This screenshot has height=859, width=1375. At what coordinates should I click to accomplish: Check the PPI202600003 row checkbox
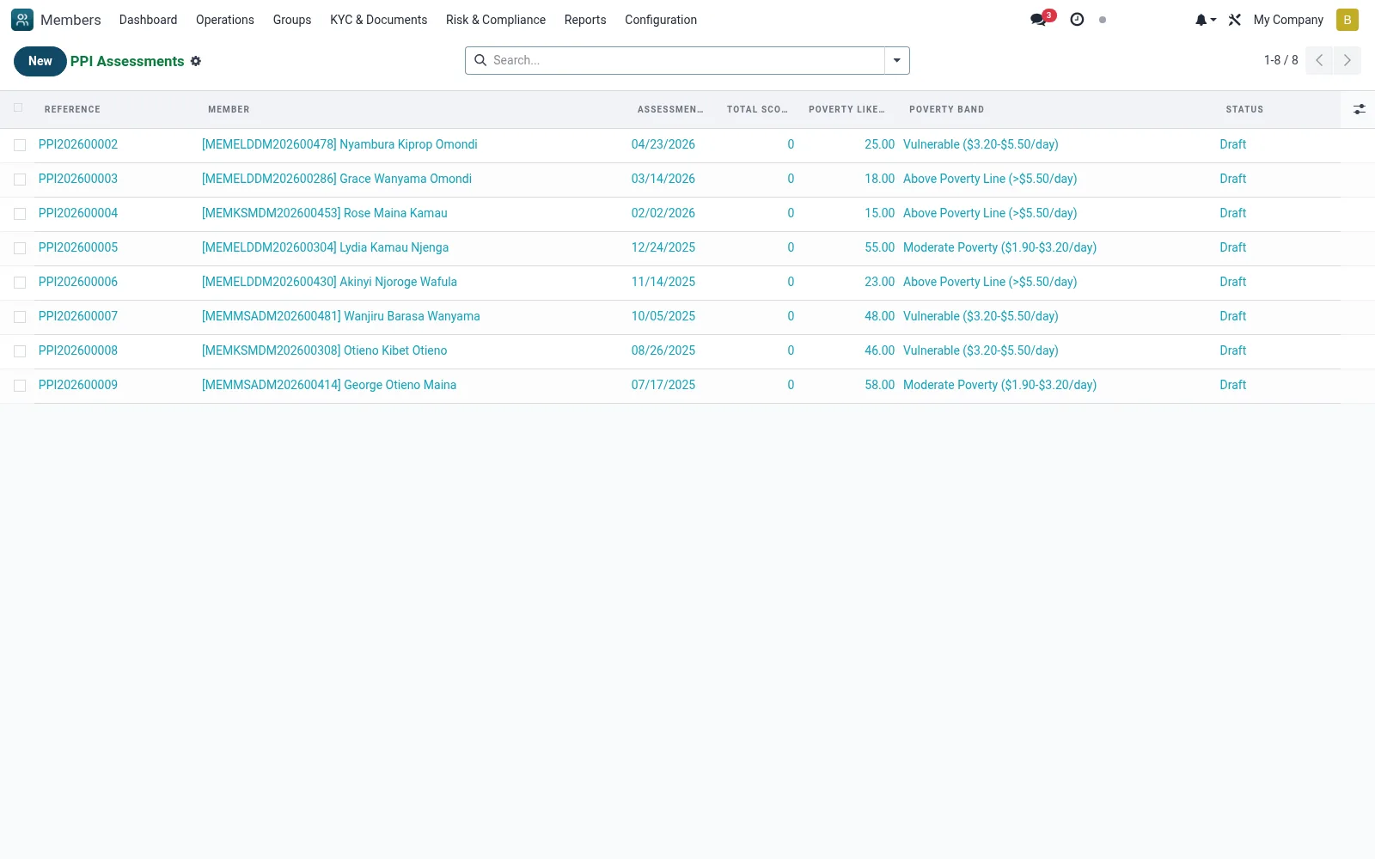[20, 180]
